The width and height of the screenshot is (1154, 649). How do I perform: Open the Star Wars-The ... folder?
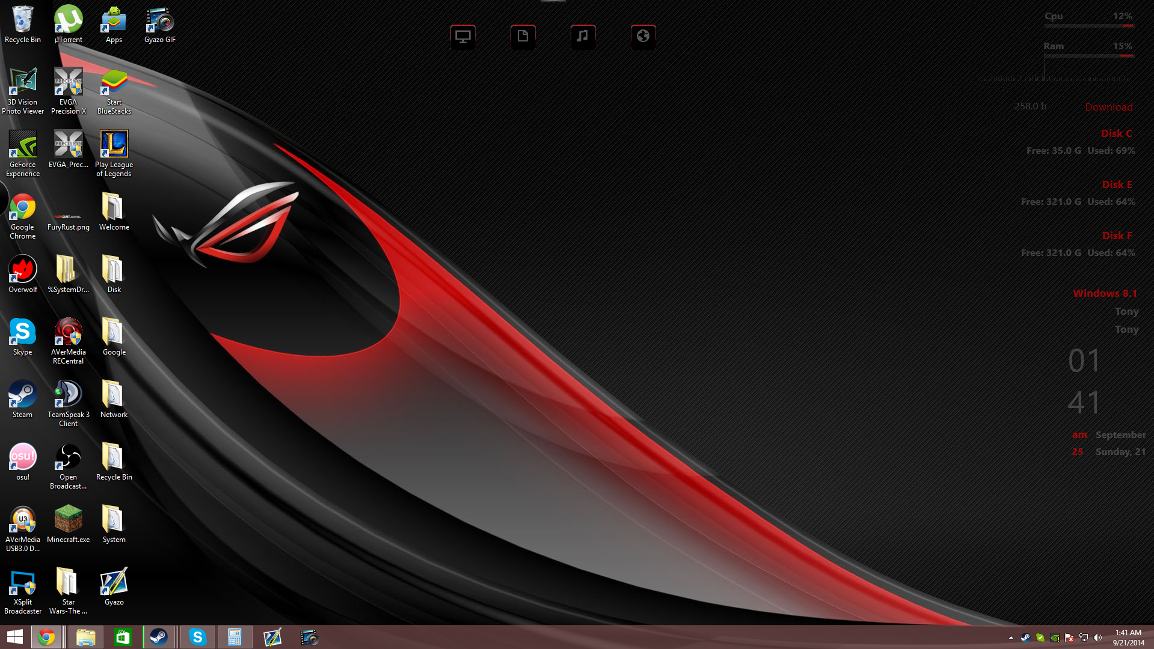tap(69, 591)
